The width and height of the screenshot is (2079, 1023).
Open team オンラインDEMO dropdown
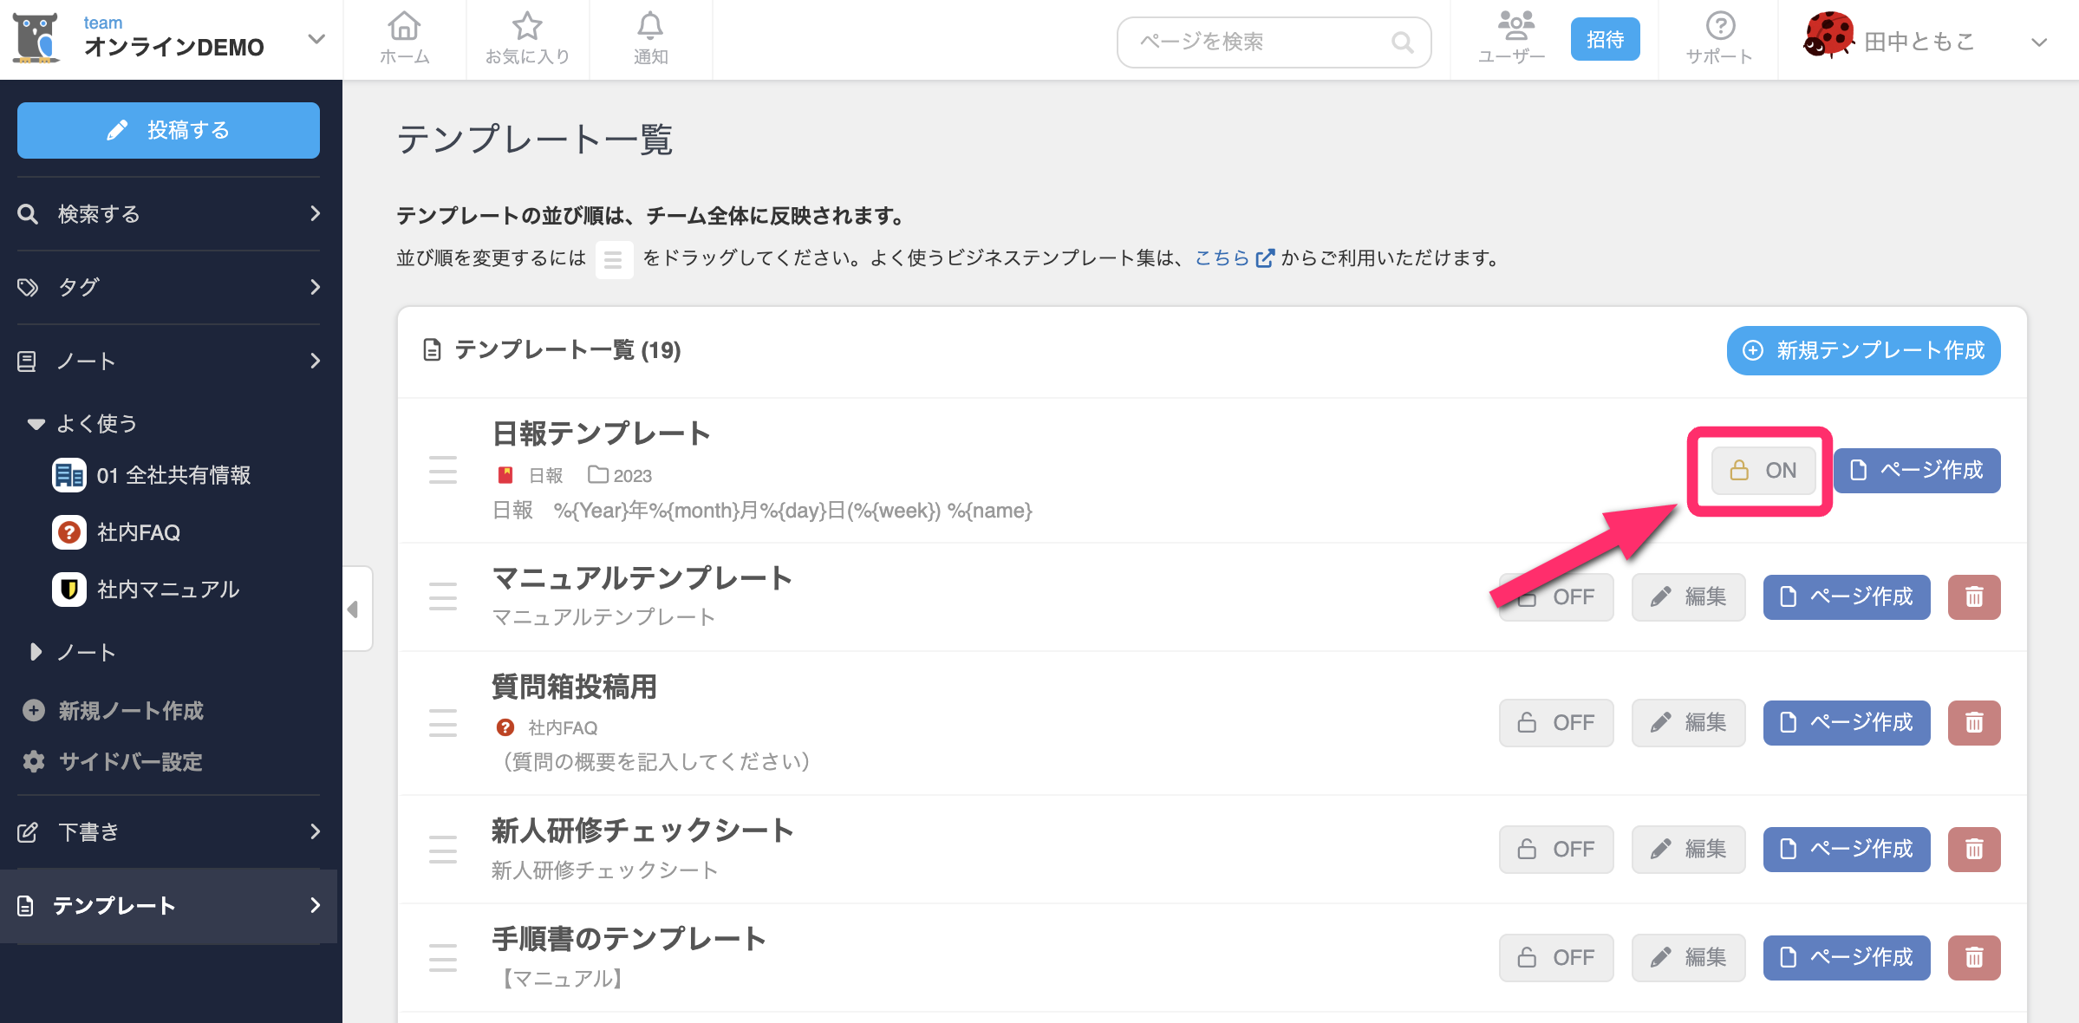[316, 40]
